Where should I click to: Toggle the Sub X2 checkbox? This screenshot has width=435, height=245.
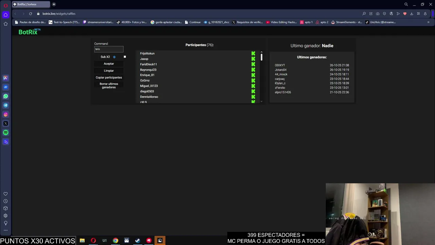[x=125, y=57]
